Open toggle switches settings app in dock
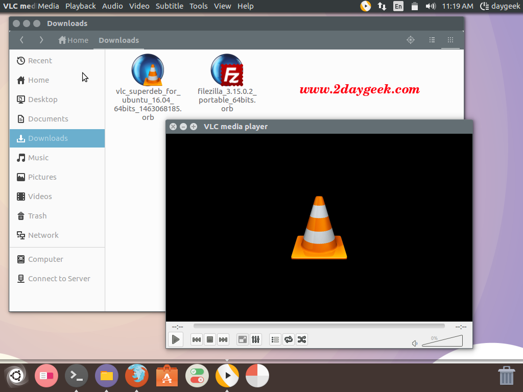Image resolution: width=523 pixels, height=392 pixels. (x=197, y=376)
